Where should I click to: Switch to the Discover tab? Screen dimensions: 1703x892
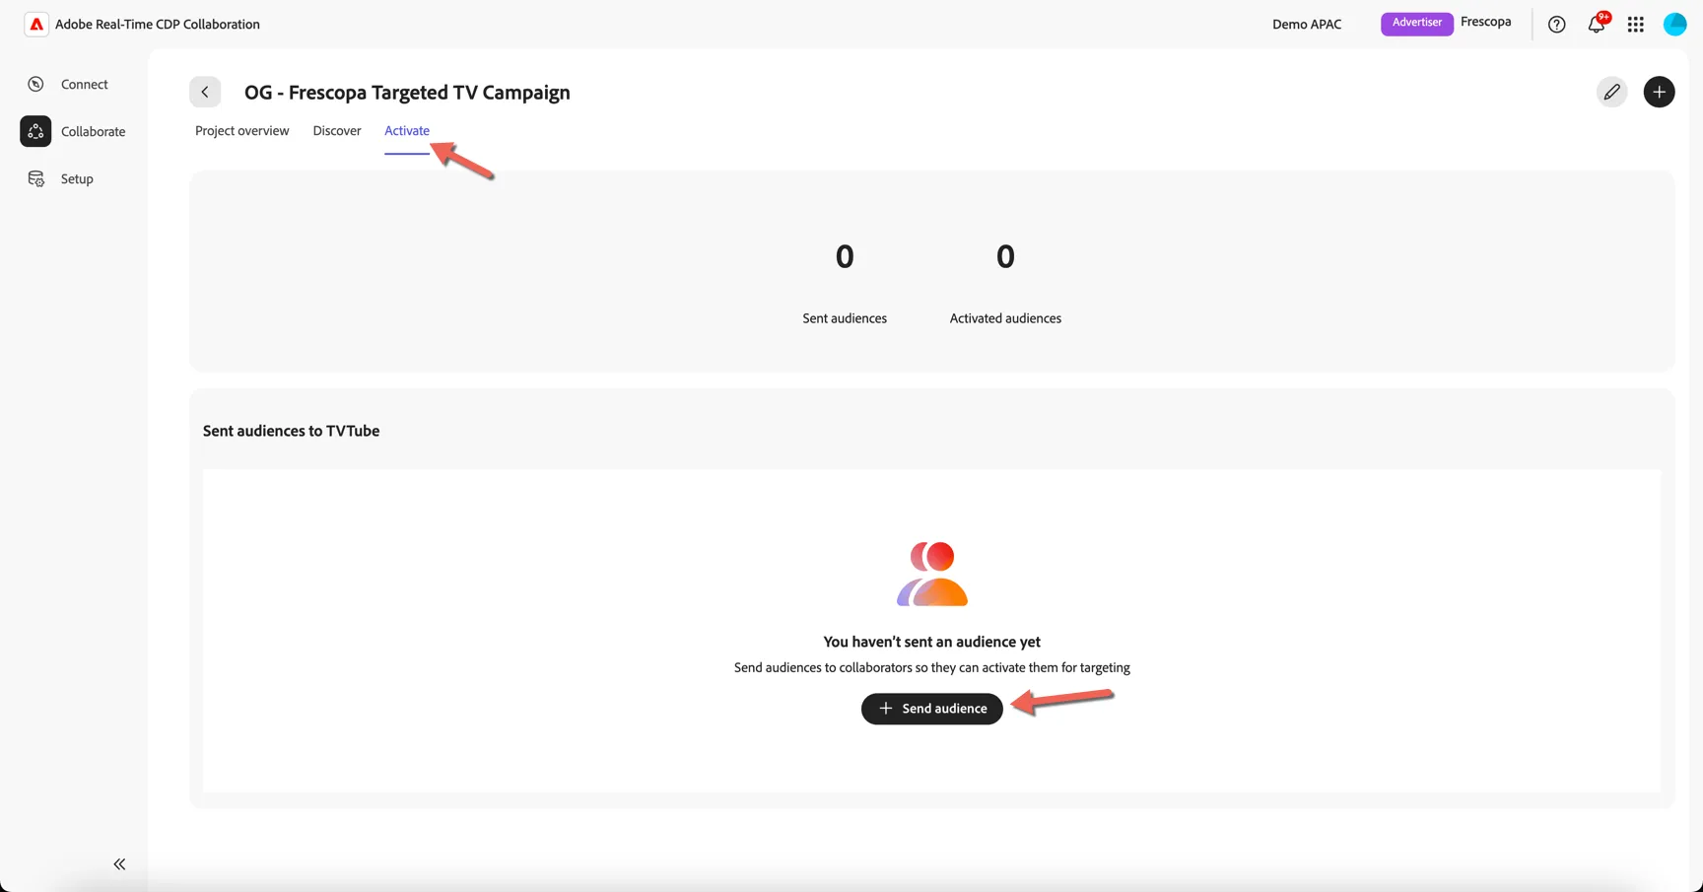coord(337,130)
